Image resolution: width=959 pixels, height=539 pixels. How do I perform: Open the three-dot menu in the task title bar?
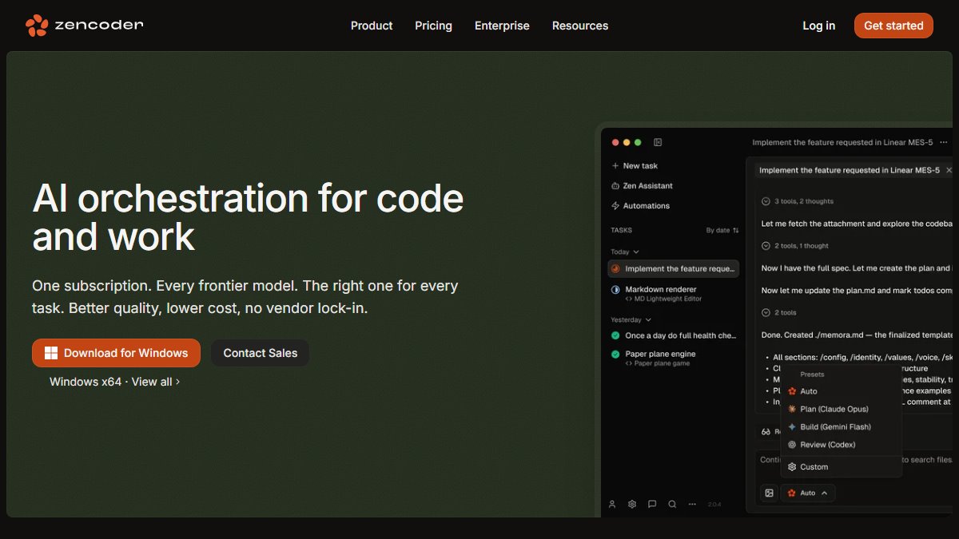pyautogui.click(x=944, y=142)
